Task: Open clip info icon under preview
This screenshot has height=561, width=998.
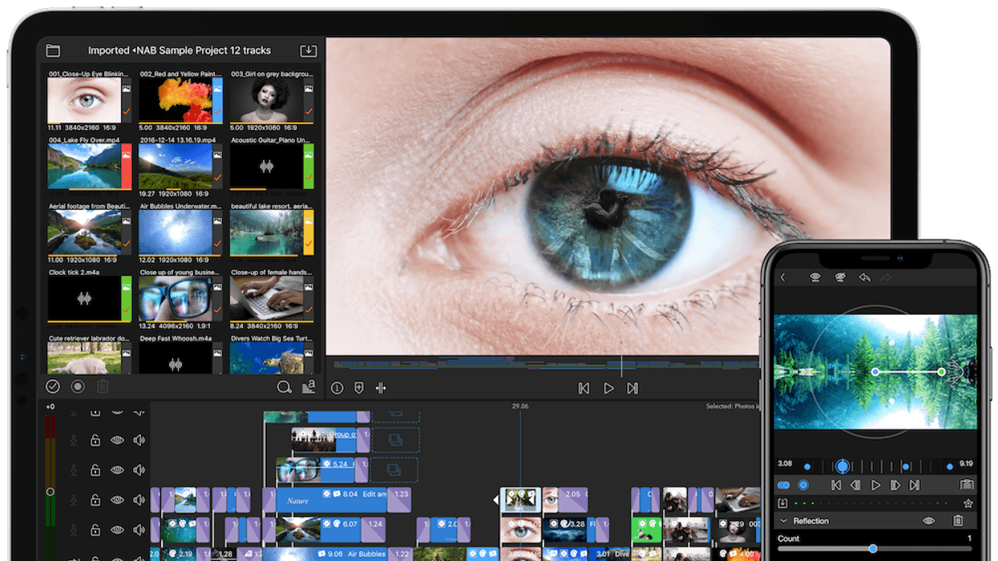Action: point(337,388)
